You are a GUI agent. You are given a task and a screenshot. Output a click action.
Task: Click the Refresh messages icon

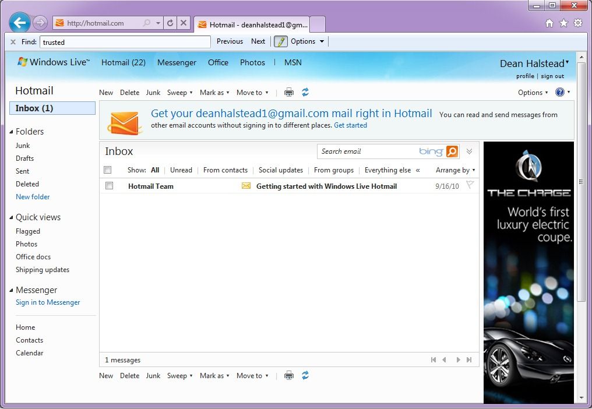(305, 92)
